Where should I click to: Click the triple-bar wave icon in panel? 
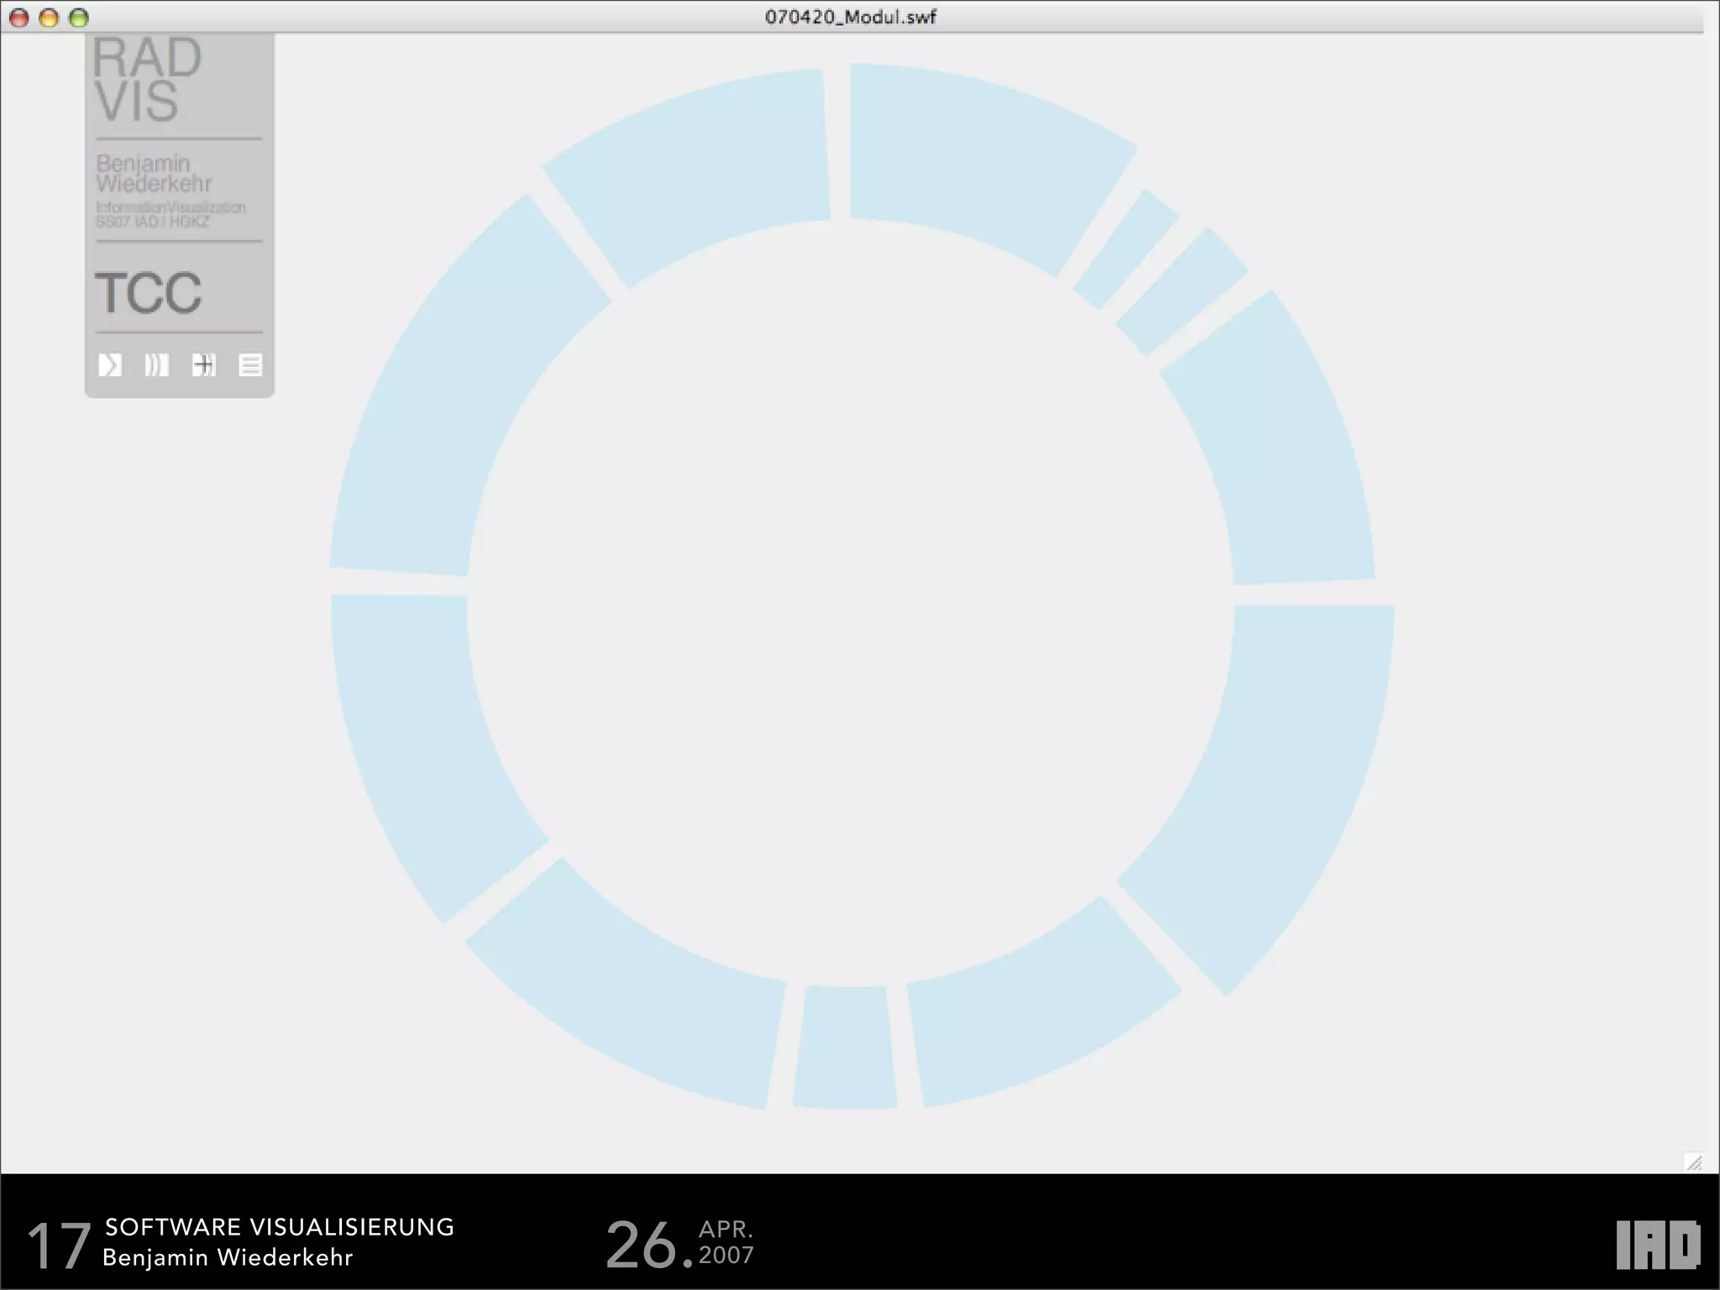pos(156,364)
